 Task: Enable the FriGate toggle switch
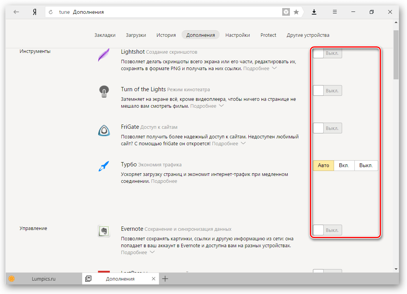327,128
